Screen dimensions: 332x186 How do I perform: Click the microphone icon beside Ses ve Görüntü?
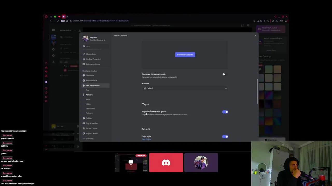click(84, 86)
